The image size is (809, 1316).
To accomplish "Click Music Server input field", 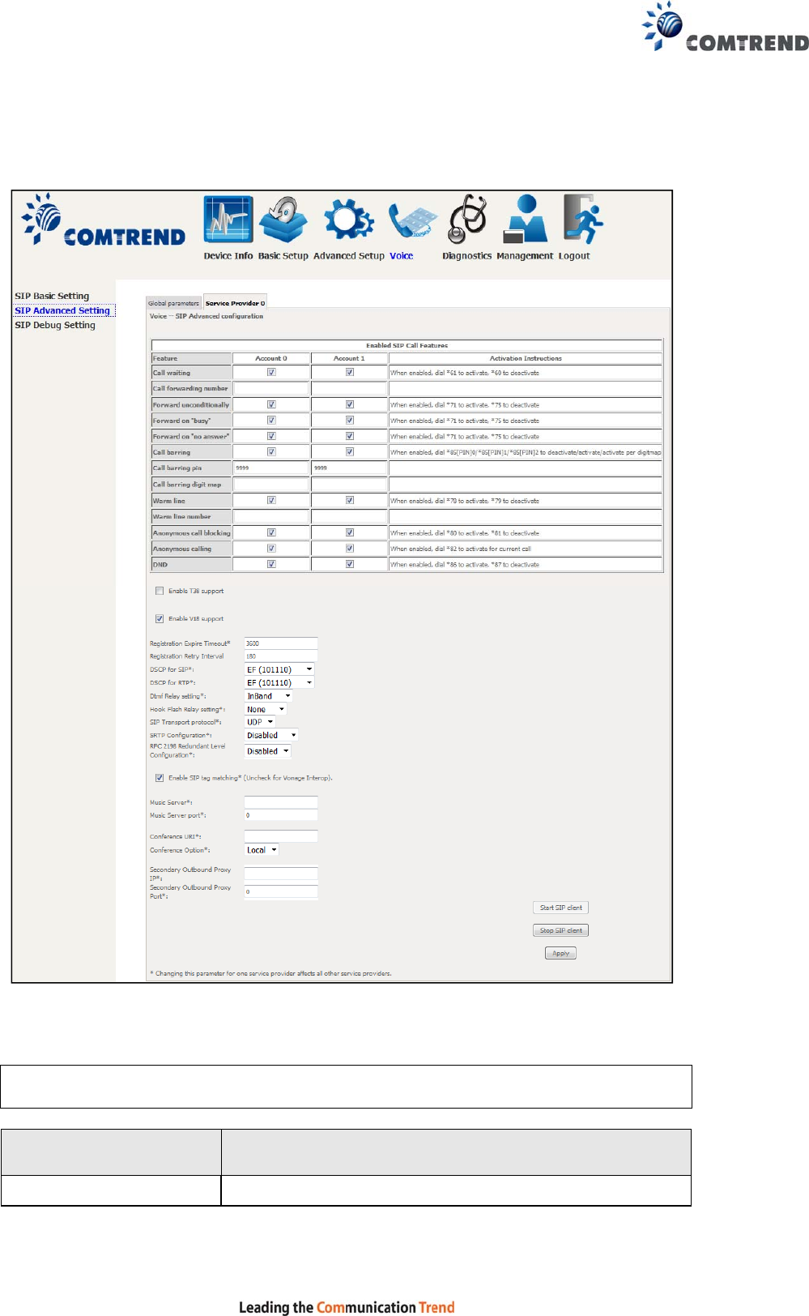I will pos(281,802).
